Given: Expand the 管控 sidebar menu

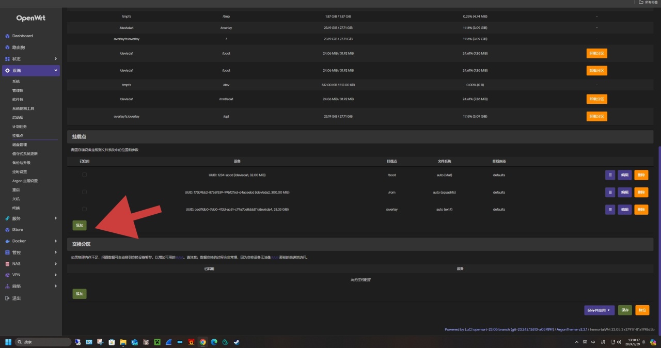Looking at the screenshot, I should point(55,252).
